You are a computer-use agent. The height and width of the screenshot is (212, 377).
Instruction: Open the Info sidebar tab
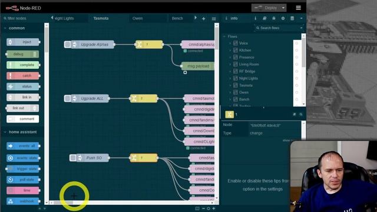coord(232,18)
